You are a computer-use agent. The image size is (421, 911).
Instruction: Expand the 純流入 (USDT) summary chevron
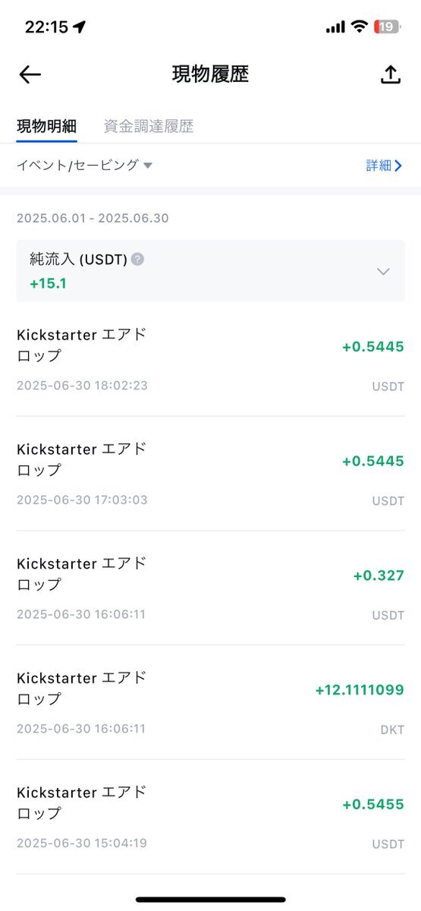point(383,271)
